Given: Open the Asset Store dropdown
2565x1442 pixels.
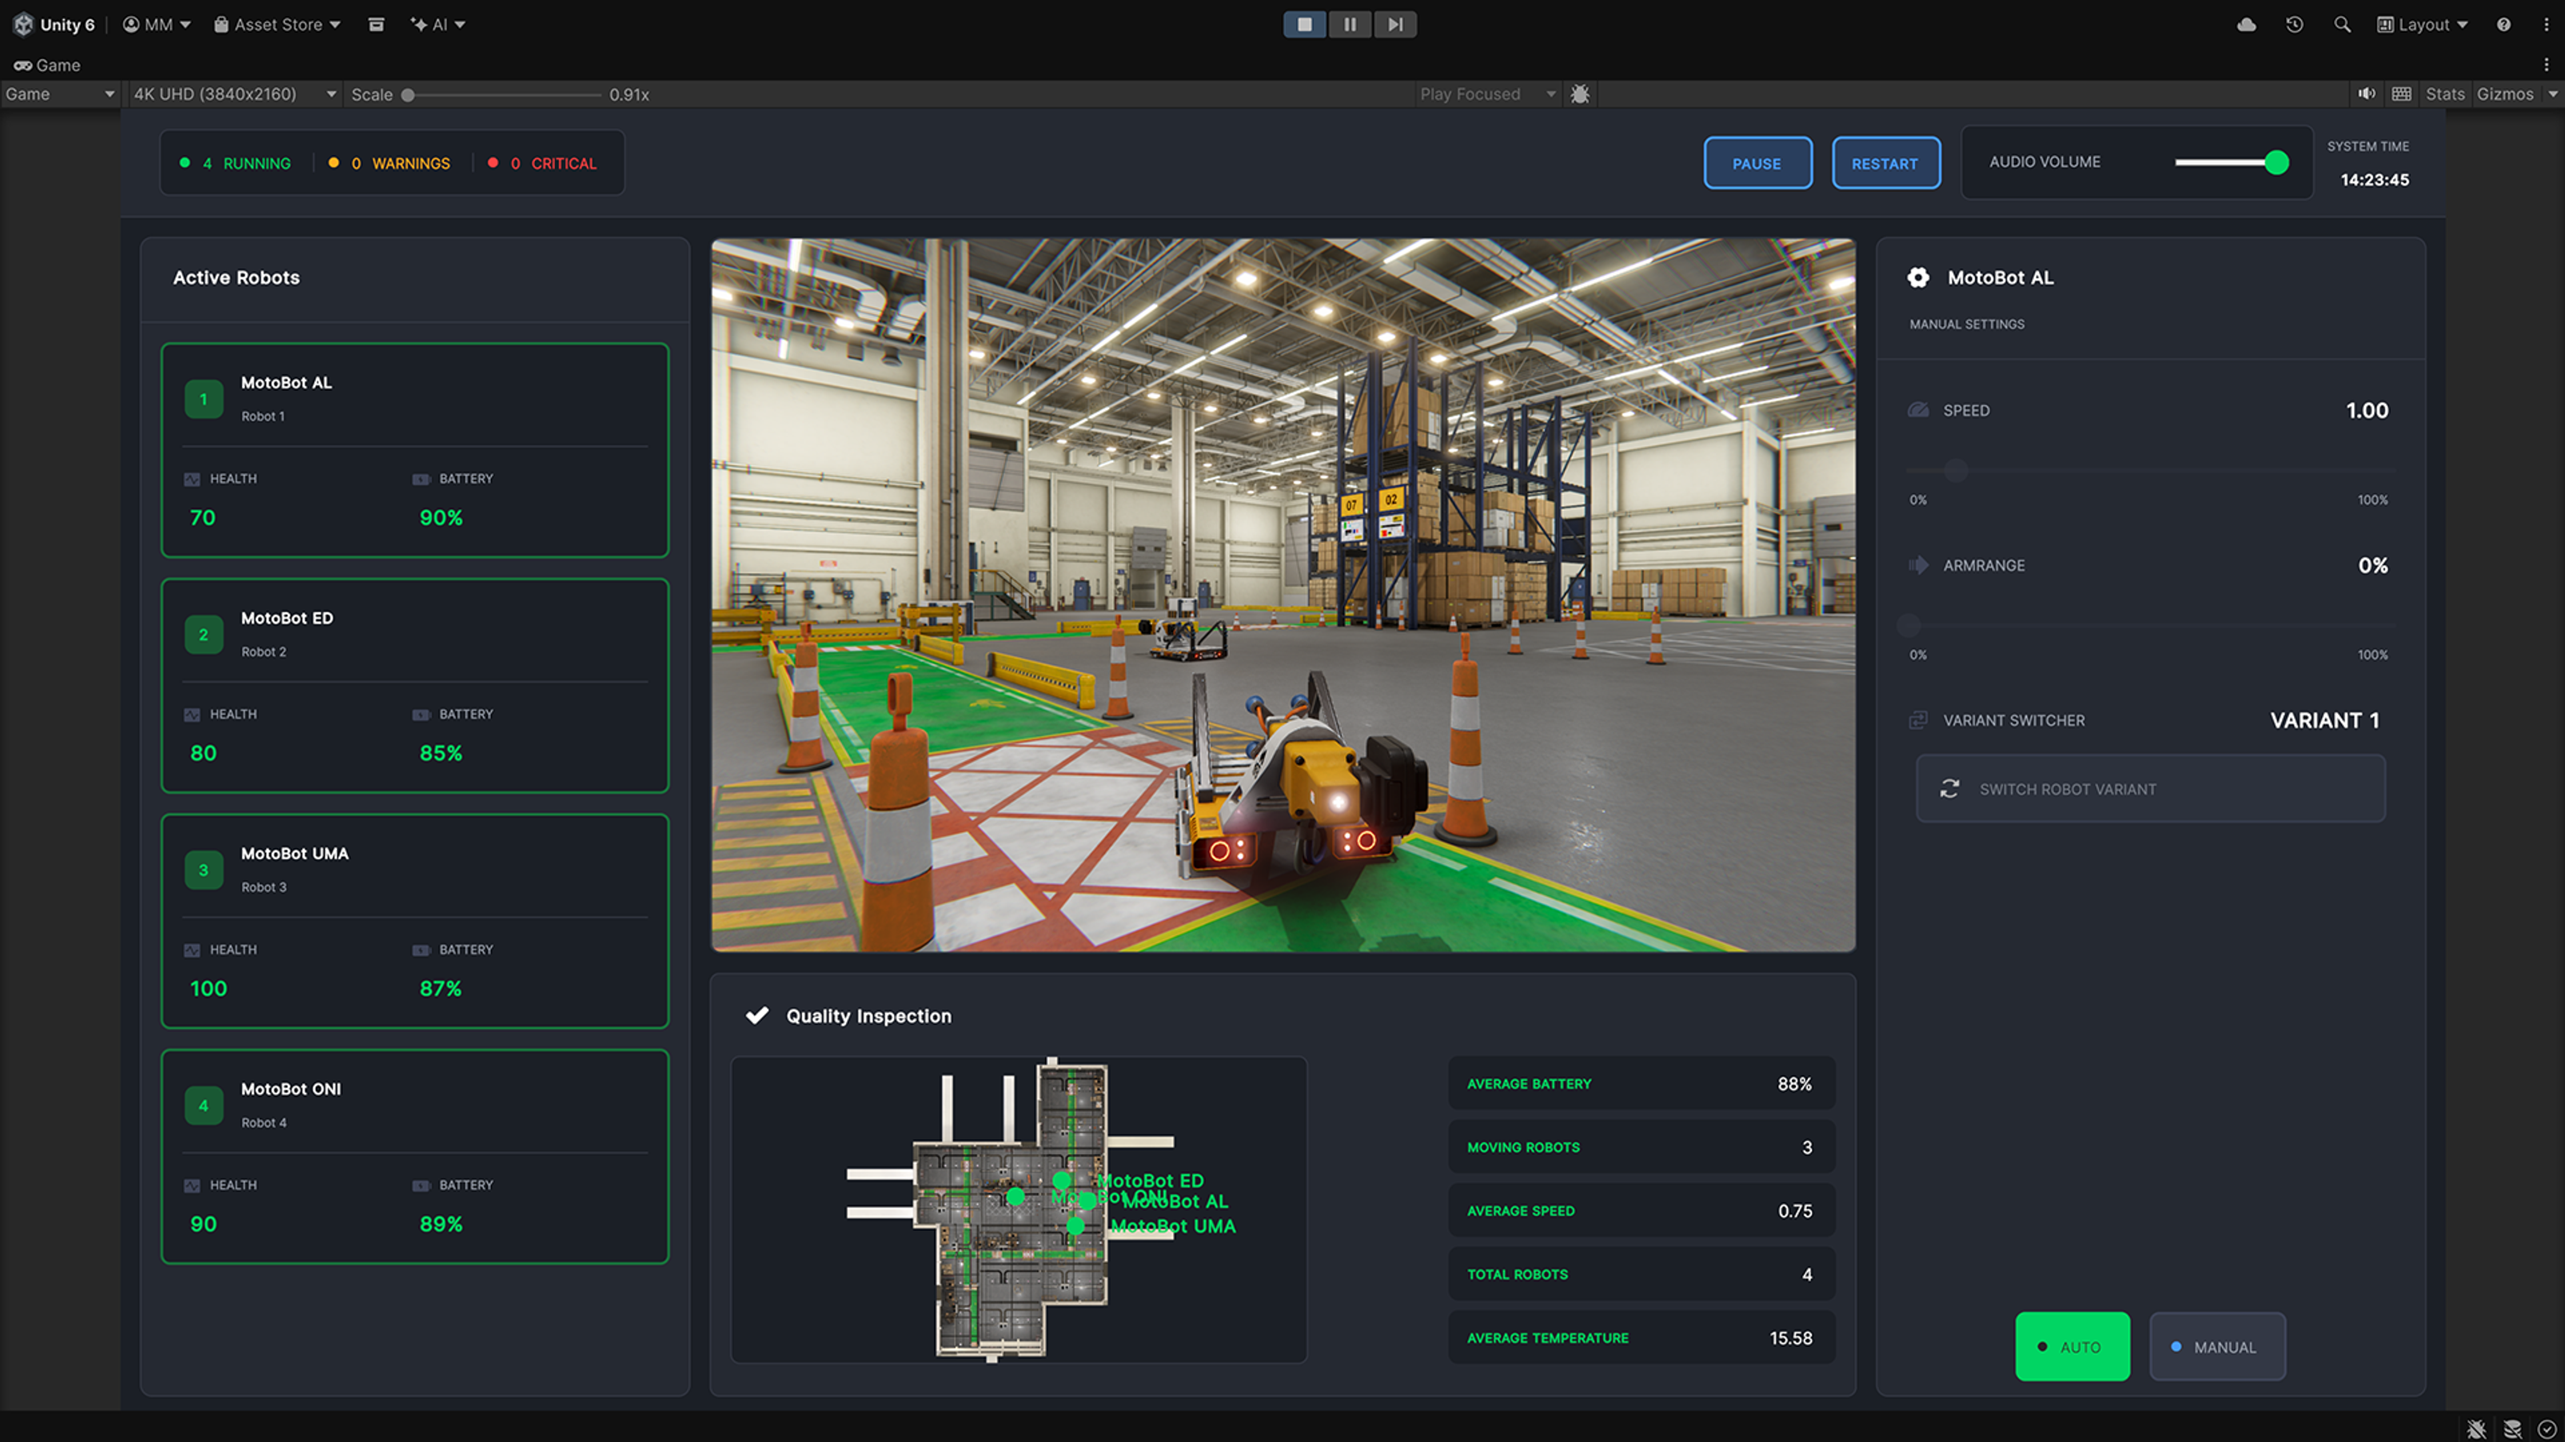Looking at the screenshot, I should click(x=277, y=24).
